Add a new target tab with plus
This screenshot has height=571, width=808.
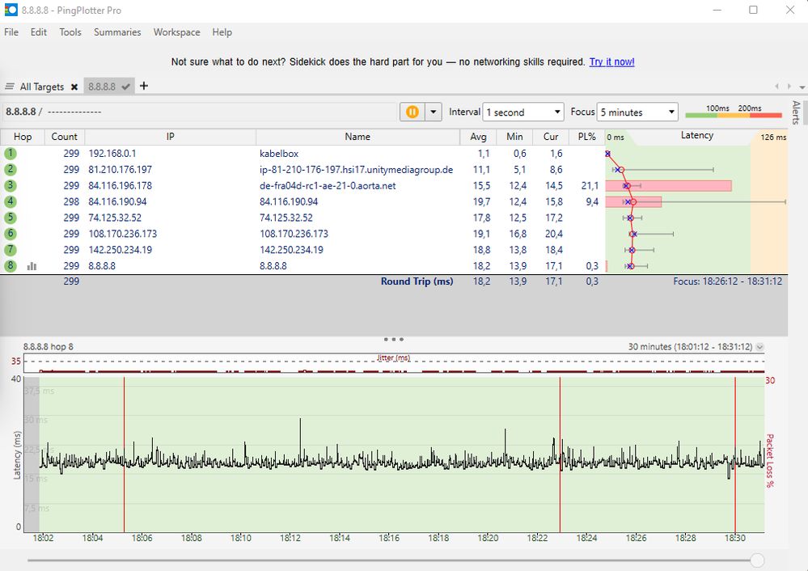[x=144, y=86]
